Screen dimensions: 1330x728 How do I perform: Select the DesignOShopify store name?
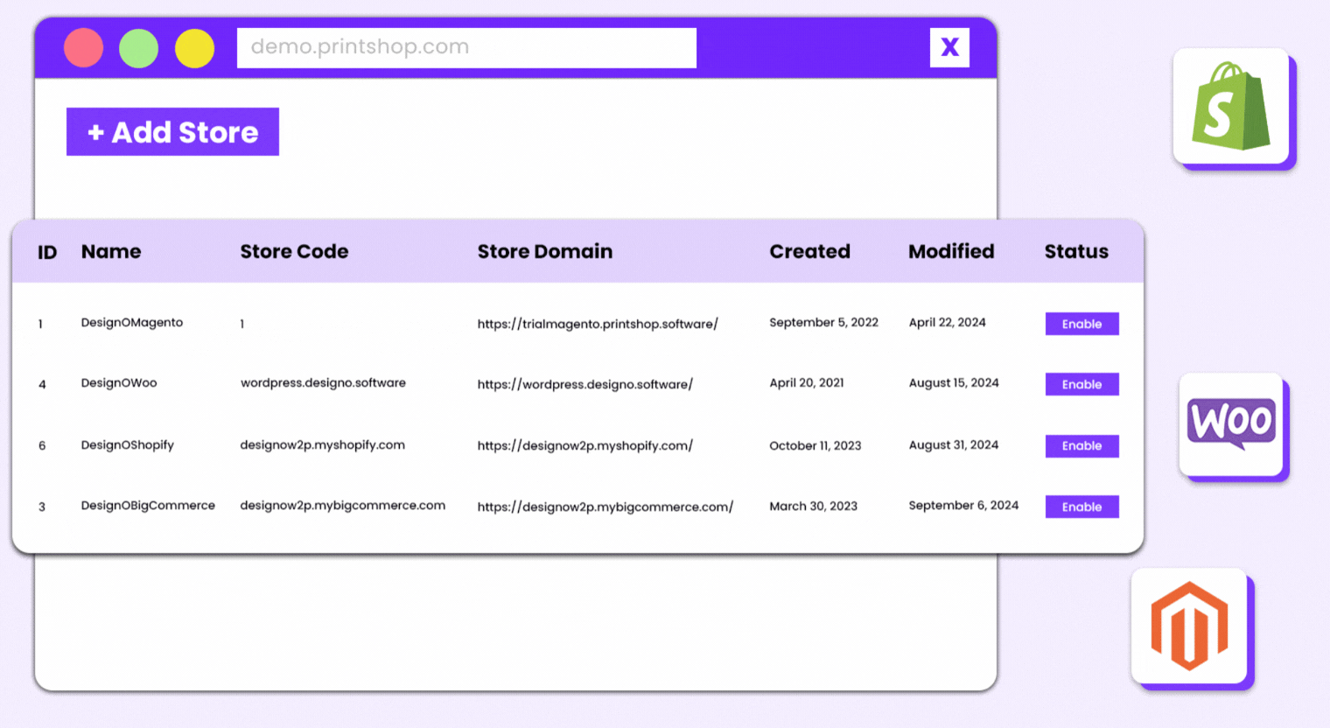tap(128, 445)
